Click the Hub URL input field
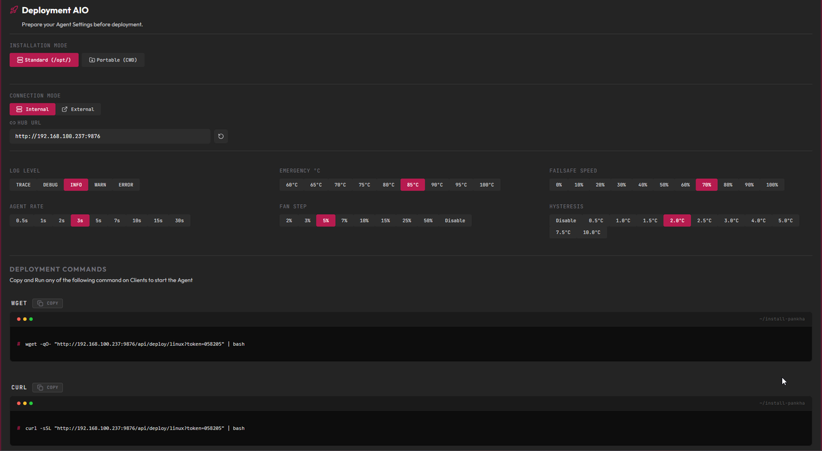 (110, 136)
